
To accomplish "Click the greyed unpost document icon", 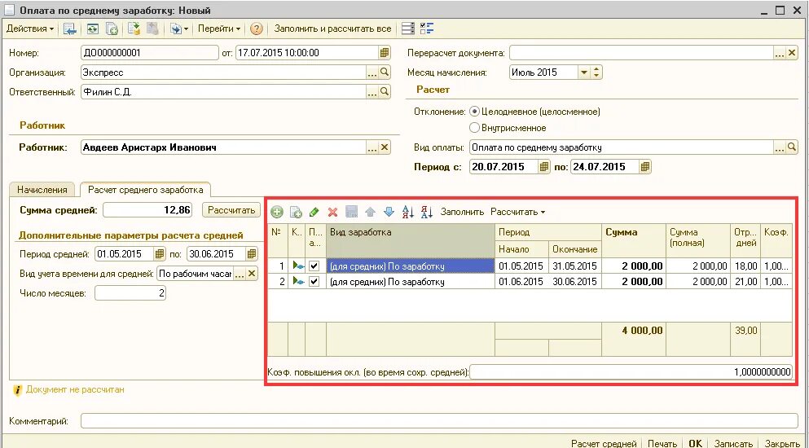I will (152, 29).
